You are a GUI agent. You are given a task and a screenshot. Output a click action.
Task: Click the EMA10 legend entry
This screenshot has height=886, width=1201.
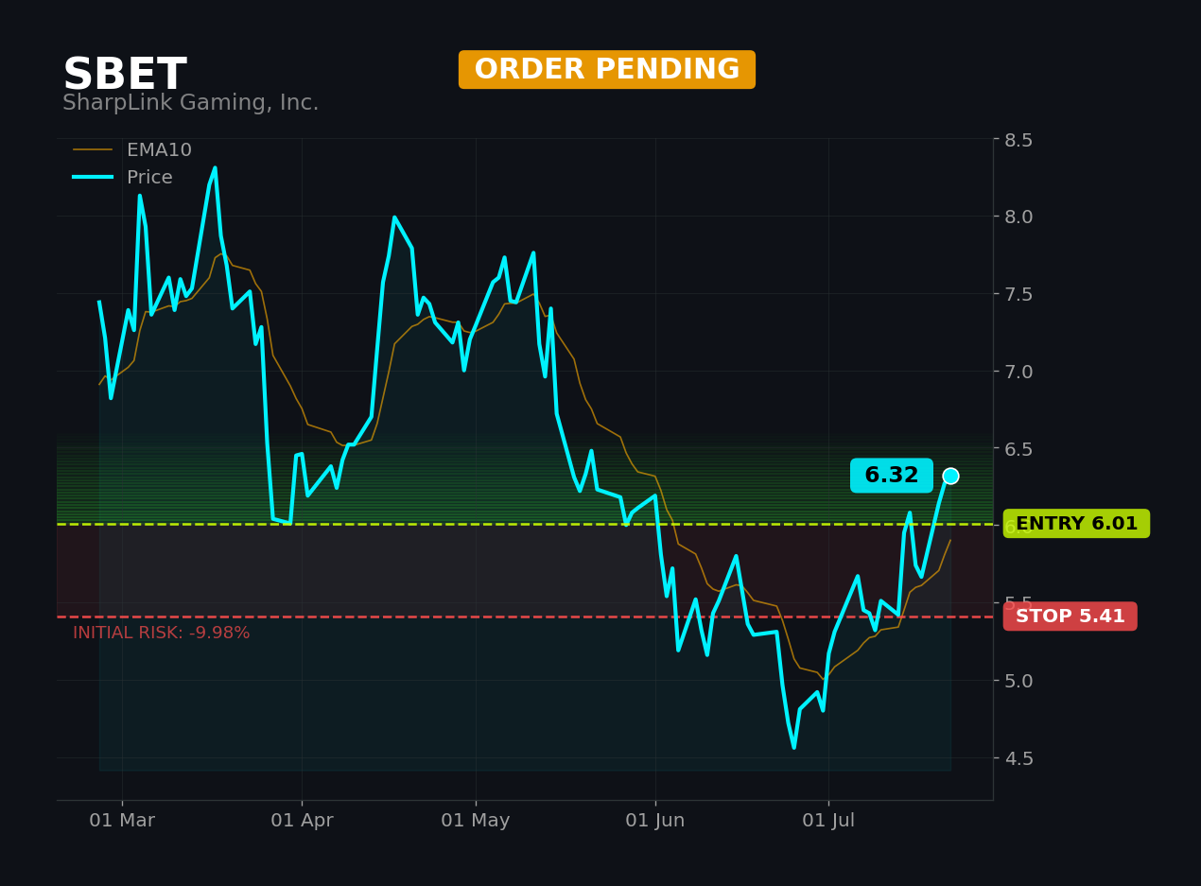click(x=132, y=150)
